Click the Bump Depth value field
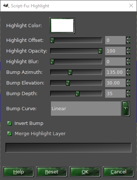This screenshot has width=137, height=180. 115,94
